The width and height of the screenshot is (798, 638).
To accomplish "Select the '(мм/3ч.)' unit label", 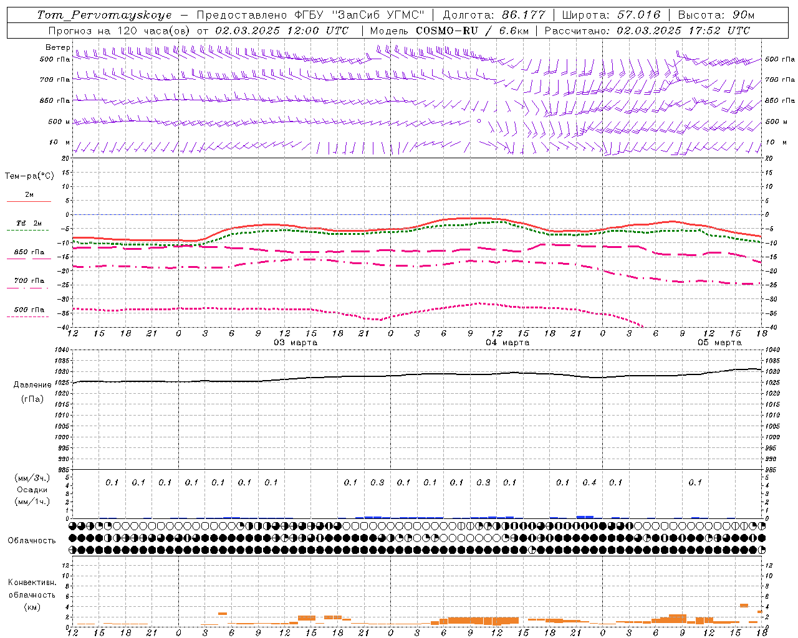I will click(x=32, y=478).
